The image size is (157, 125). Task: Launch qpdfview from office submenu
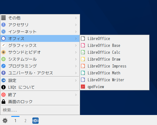point(115,87)
